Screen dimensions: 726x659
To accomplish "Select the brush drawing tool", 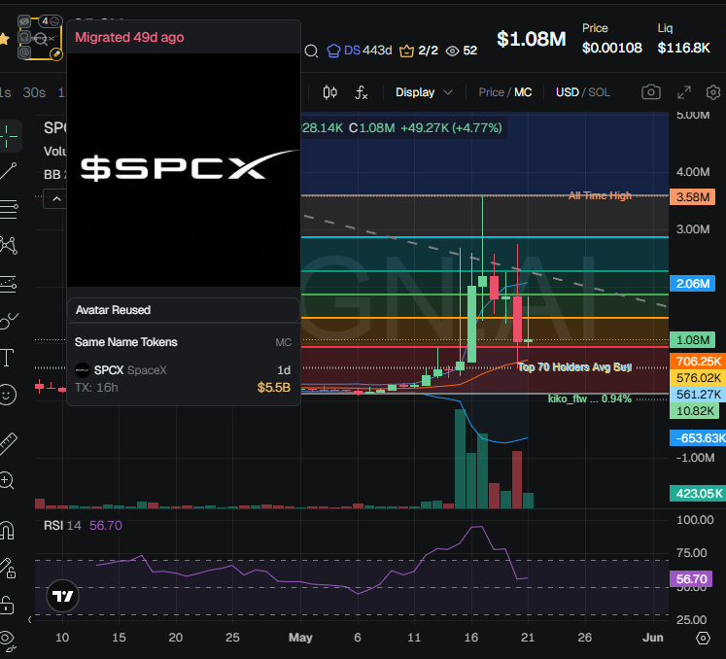I will click(x=9, y=320).
